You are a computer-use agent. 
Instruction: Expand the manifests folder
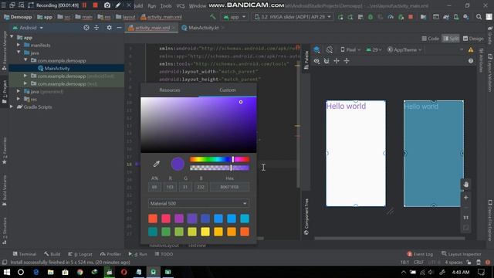19,45
